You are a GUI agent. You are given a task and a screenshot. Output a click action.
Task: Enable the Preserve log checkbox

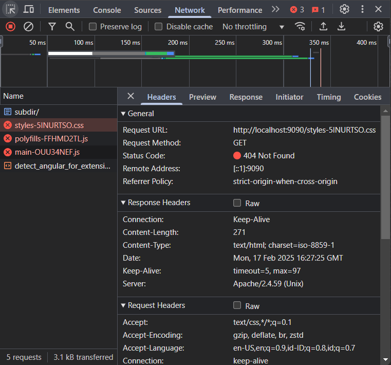[92, 27]
